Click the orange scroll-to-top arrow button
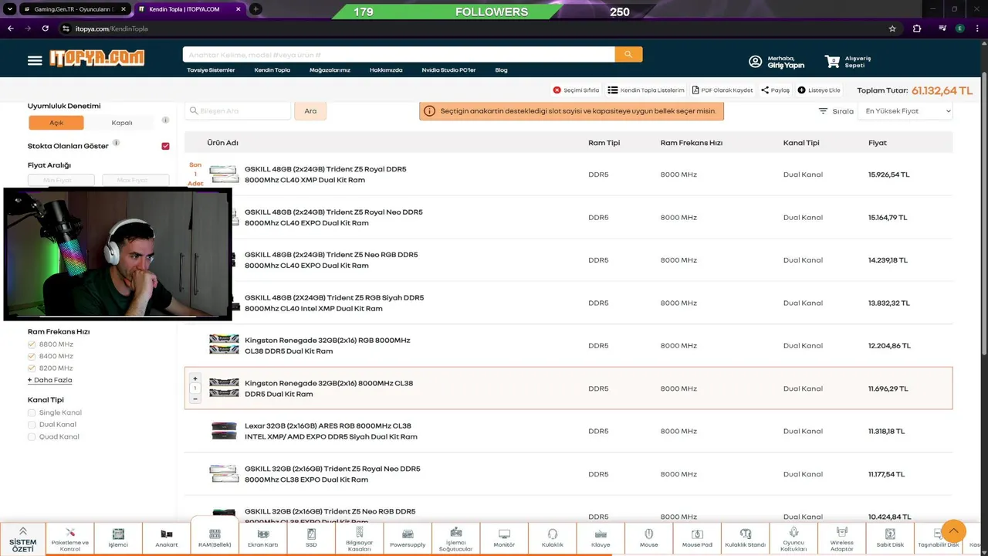The image size is (988, 556). click(x=953, y=531)
